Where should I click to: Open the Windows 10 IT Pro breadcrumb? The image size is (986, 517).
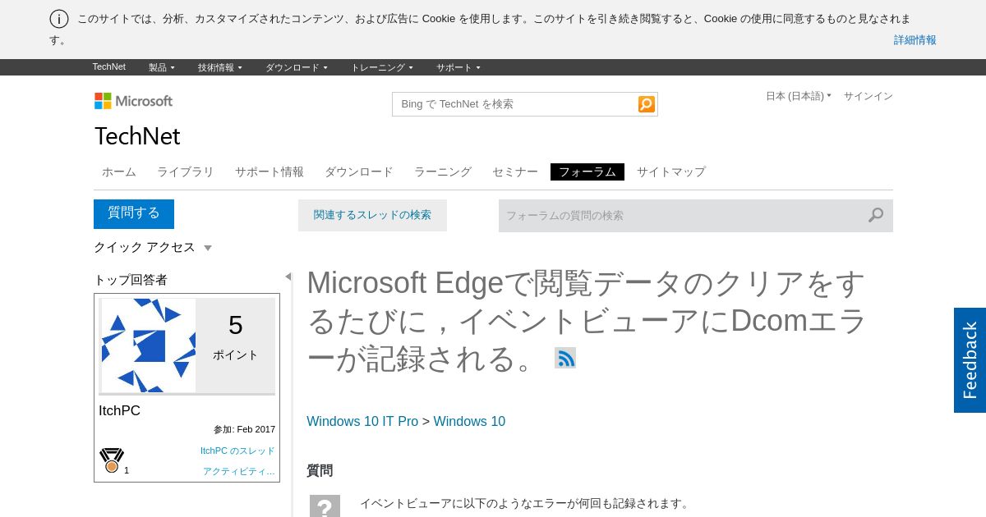[x=362, y=421]
